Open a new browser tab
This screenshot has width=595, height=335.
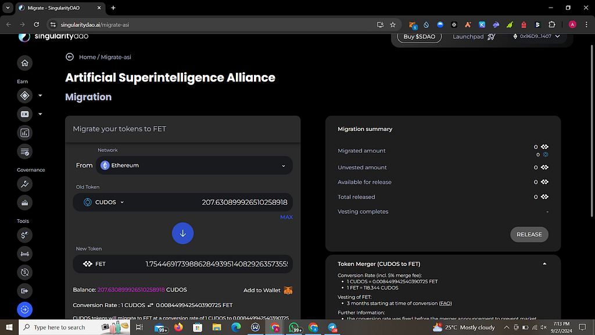(x=113, y=8)
